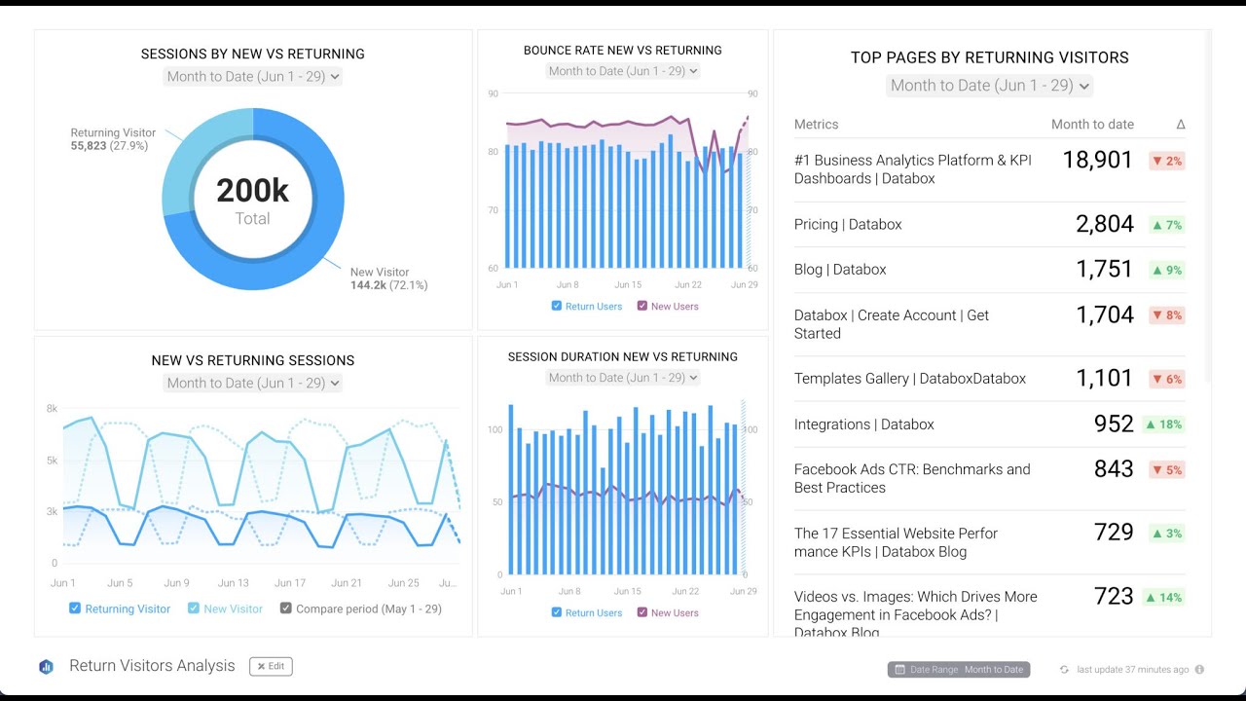Click 'Databox | Create Account | Get Started' row
This screenshot has width=1246, height=701.
990,324
